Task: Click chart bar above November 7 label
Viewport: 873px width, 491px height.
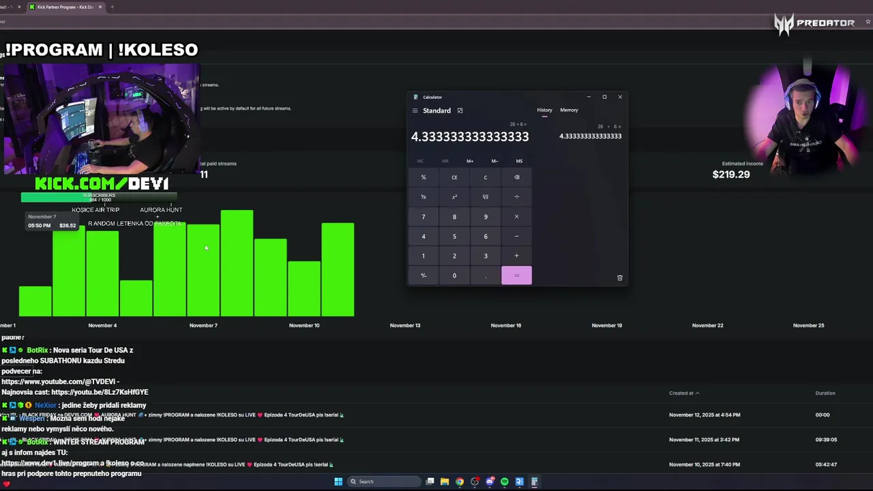Action: pyautogui.click(x=203, y=270)
